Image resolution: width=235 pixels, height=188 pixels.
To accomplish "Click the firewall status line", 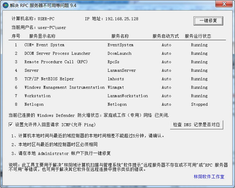I will click(89, 115).
